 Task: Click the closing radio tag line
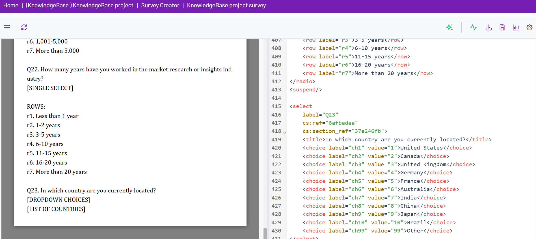[x=302, y=82]
